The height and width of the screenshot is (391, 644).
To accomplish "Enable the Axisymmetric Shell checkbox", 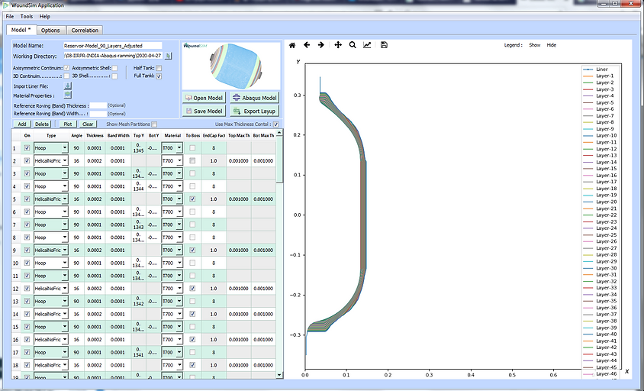I will pos(114,68).
